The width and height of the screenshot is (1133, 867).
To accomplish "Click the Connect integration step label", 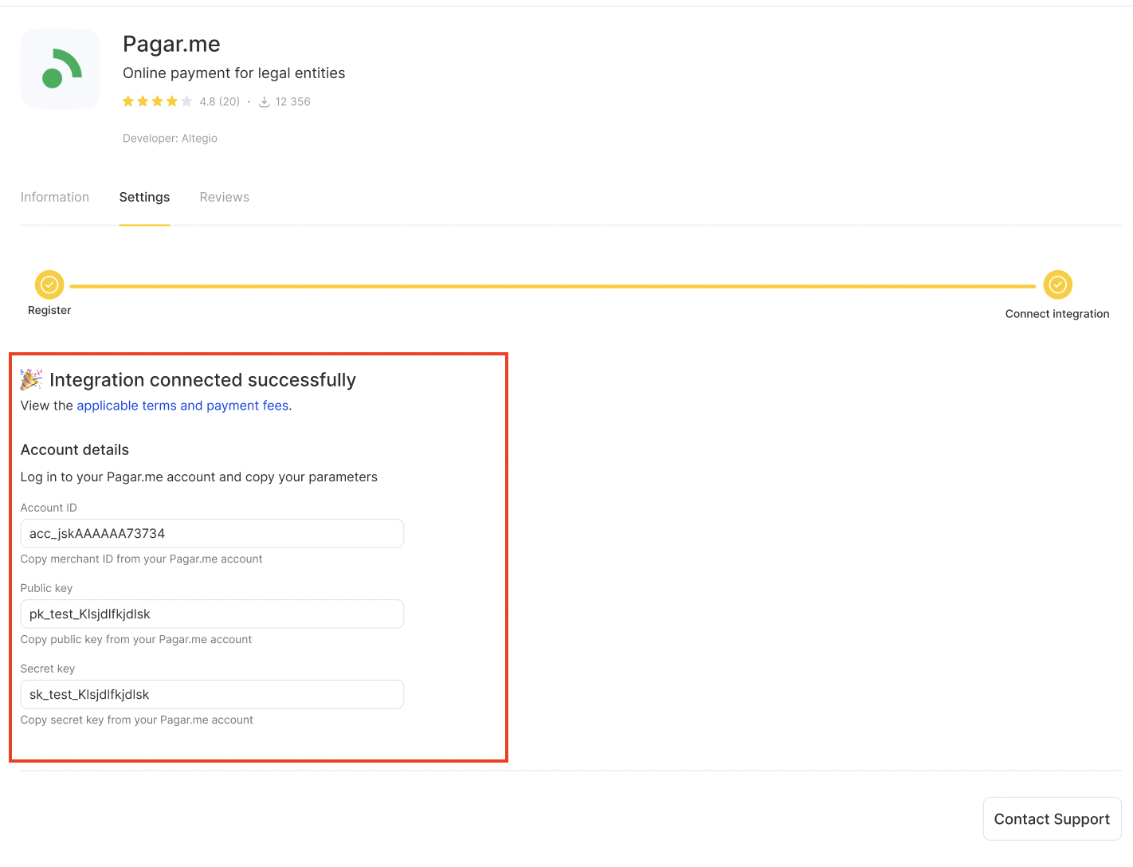I will [x=1057, y=314].
